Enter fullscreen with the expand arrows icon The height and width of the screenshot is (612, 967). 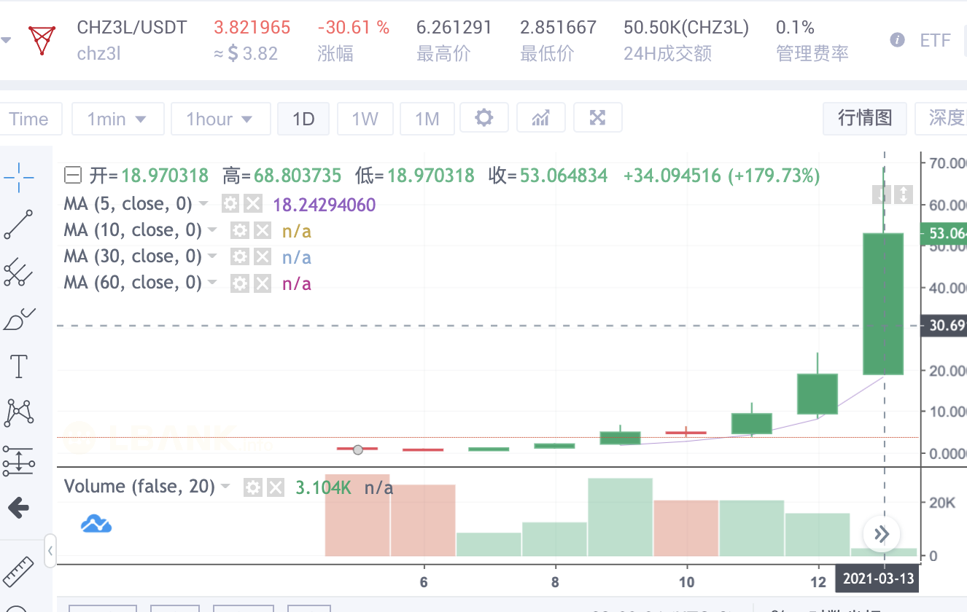pyautogui.click(x=598, y=117)
